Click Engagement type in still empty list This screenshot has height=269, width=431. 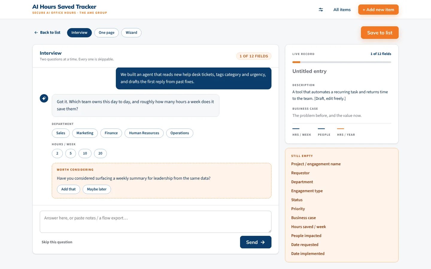click(307, 191)
